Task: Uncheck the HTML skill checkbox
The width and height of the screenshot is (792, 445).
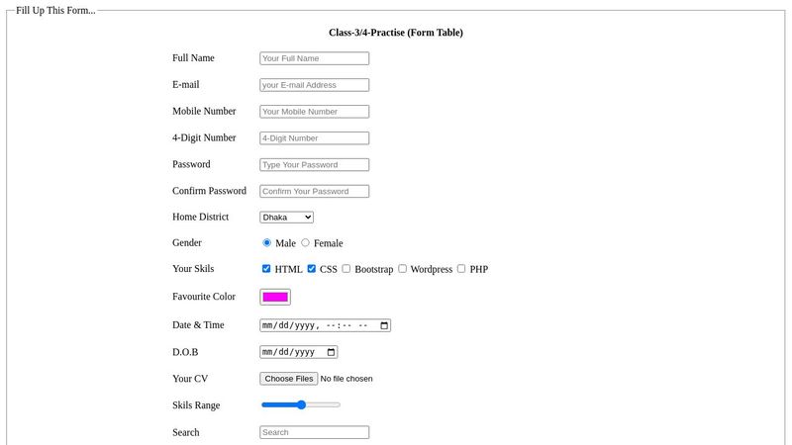Action: [x=266, y=269]
